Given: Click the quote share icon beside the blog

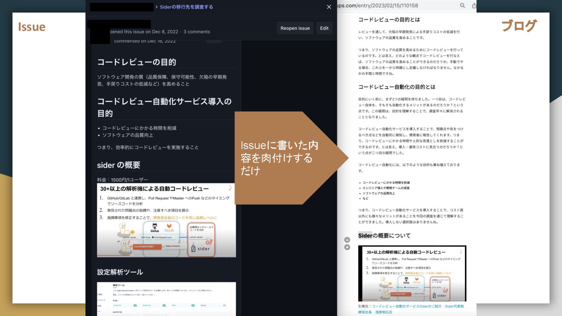Looking at the screenshot, I should tap(347, 240).
